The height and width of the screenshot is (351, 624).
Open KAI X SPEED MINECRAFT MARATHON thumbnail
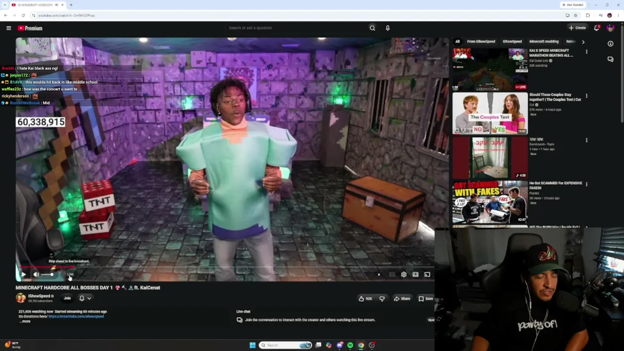pyautogui.click(x=490, y=69)
